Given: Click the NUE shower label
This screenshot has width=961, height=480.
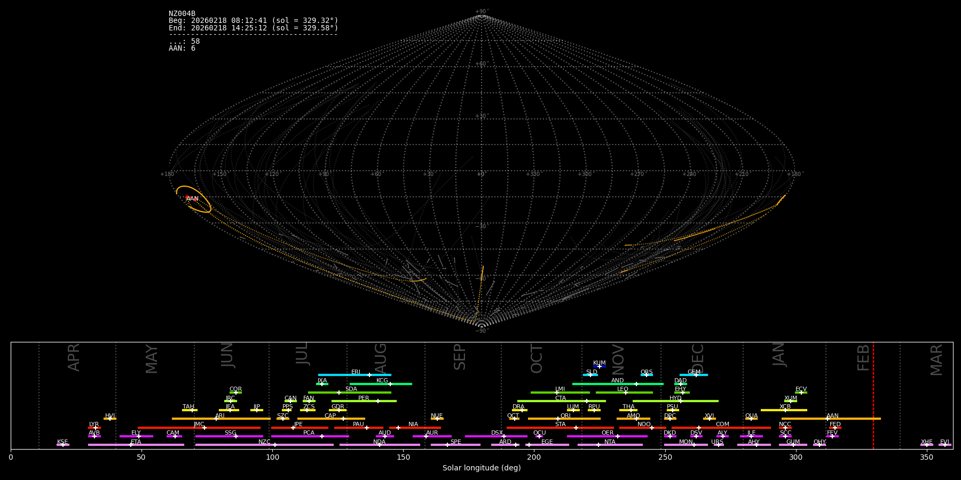Looking at the screenshot, I should click(437, 416).
